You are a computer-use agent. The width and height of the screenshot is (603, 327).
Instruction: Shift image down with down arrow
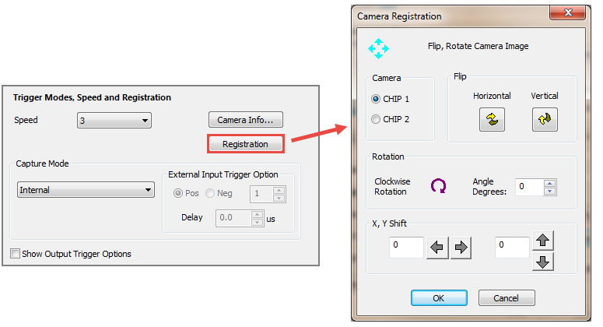point(543,262)
